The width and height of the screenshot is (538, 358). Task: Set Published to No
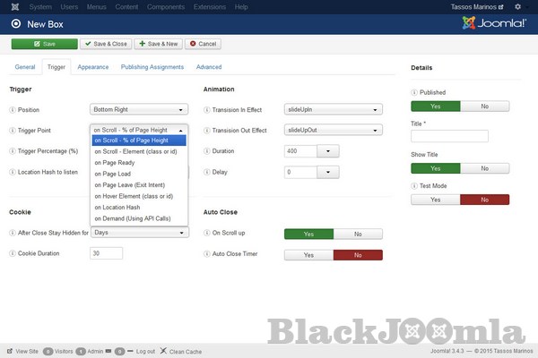coord(485,106)
